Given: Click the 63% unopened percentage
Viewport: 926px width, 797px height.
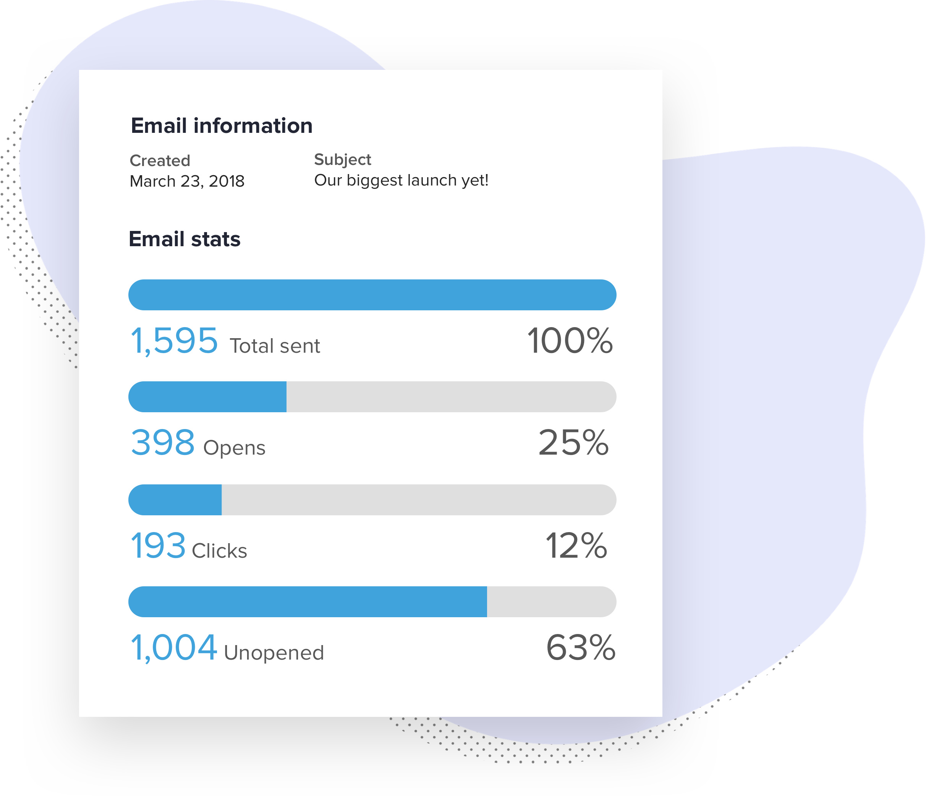Looking at the screenshot, I should pos(581,647).
